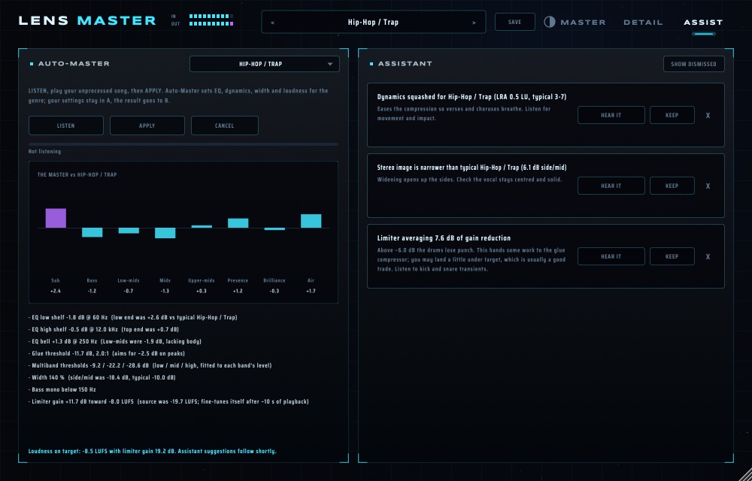The width and height of the screenshot is (752, 481).
Task: Click the 'Not listening' status text
Action: point(44,151)
